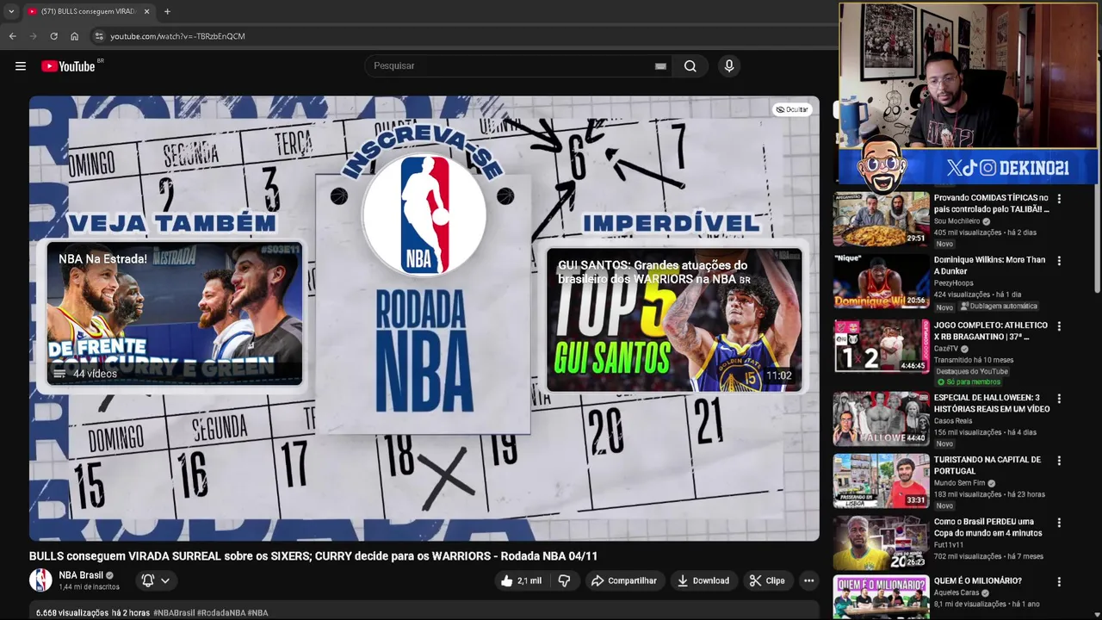Open Como o Brasil PERDEU video thumbnail
Screen dimensions: 1102x620
click(x=882, y=542)
